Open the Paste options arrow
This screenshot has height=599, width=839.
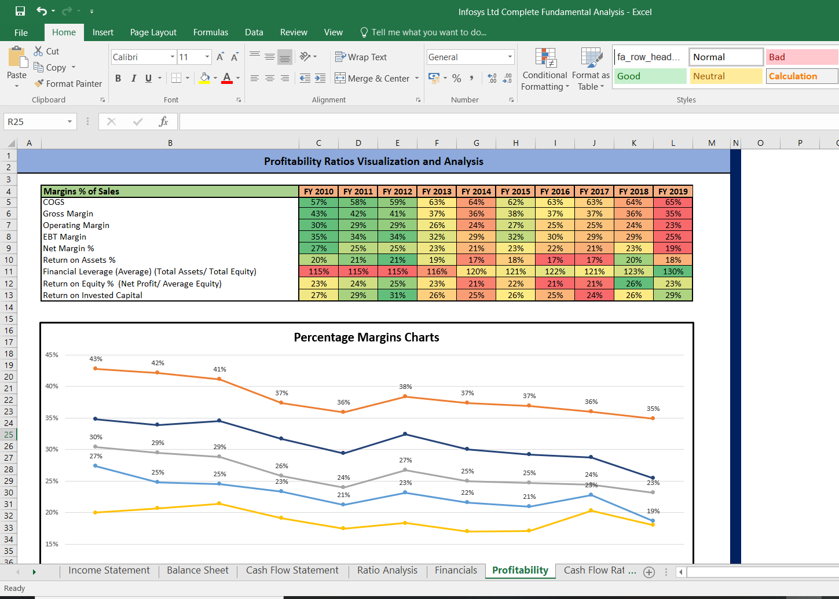17,86
